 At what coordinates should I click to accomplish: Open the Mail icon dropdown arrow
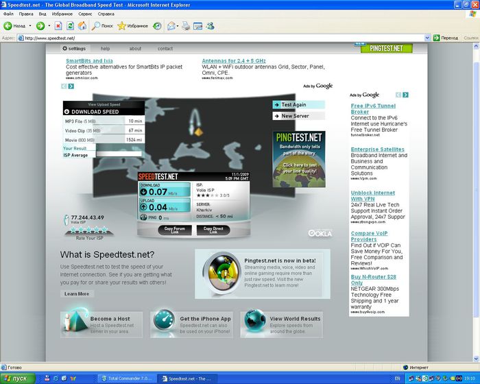[178, 26]
